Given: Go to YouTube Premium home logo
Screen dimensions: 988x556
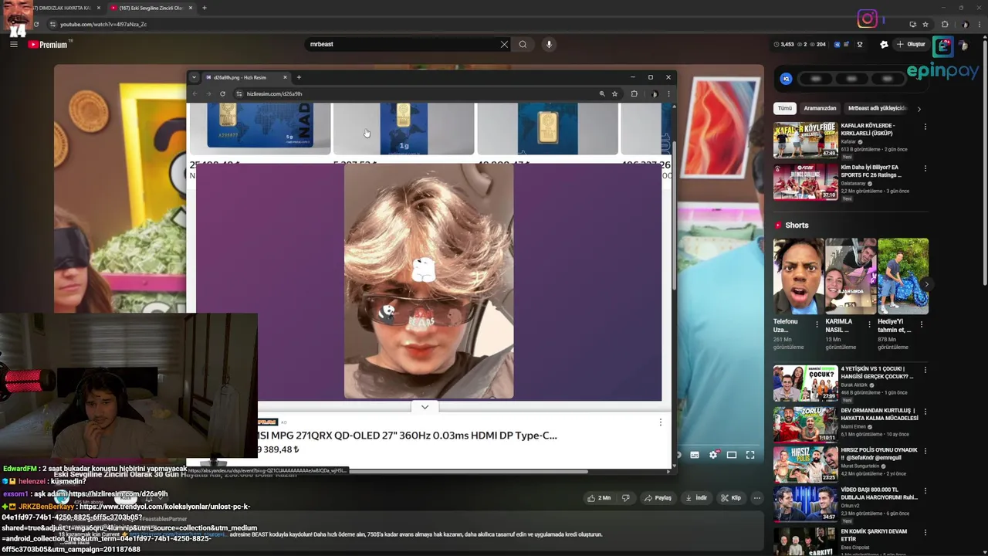Looking at the screenshot, I should coord(48,45).
